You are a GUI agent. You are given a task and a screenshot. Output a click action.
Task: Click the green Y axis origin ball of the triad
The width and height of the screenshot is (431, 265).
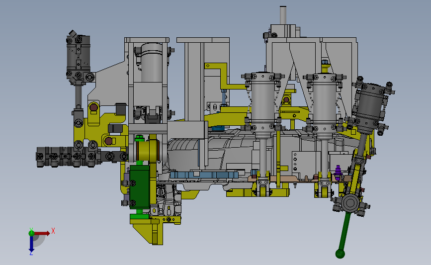click(x=31, y=233)
